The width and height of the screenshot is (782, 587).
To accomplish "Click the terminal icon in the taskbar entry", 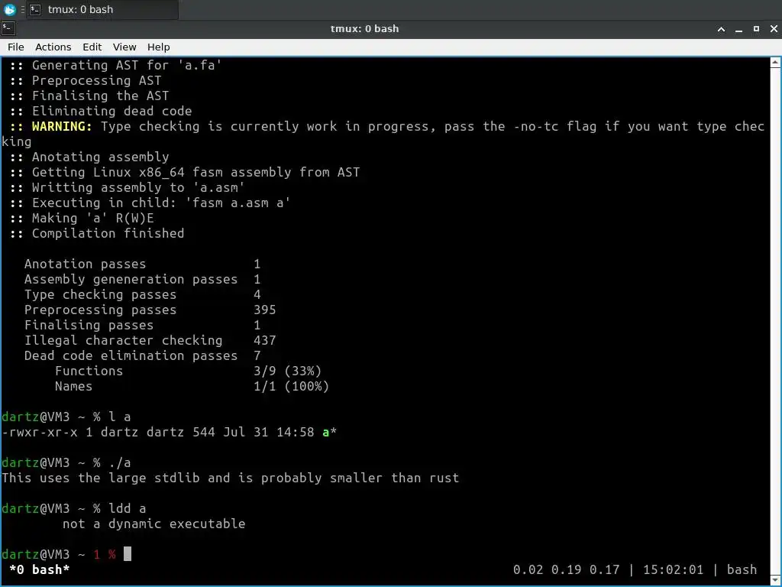I will click(x=35, y=9).
